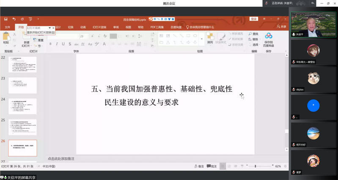Click the line spacing icon in paragraph group
338x180 pixels.
(x=140, y=36)
